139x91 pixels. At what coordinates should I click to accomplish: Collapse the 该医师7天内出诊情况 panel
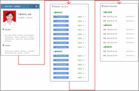[136, 6]
